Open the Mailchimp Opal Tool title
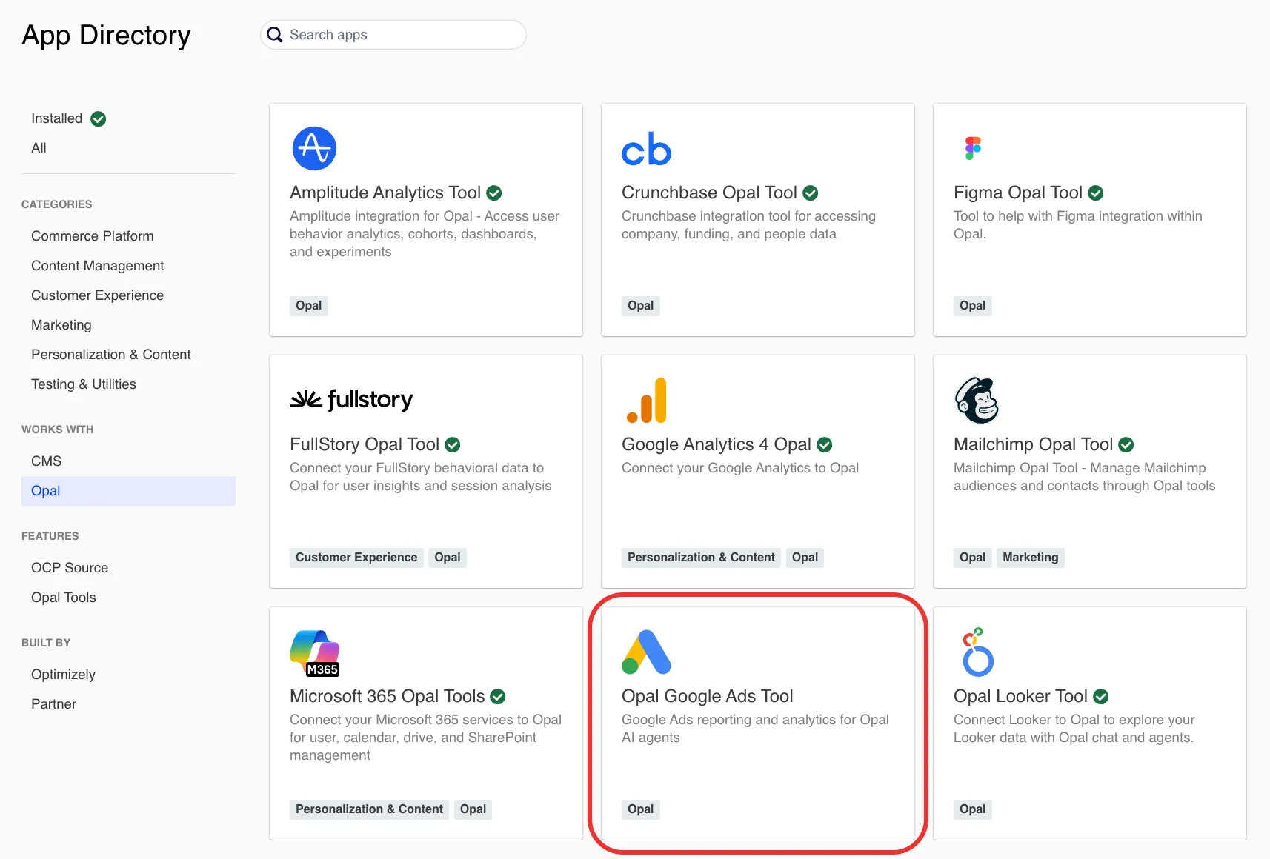Viewport: 1270px width, 859px height. [1033, 444]
